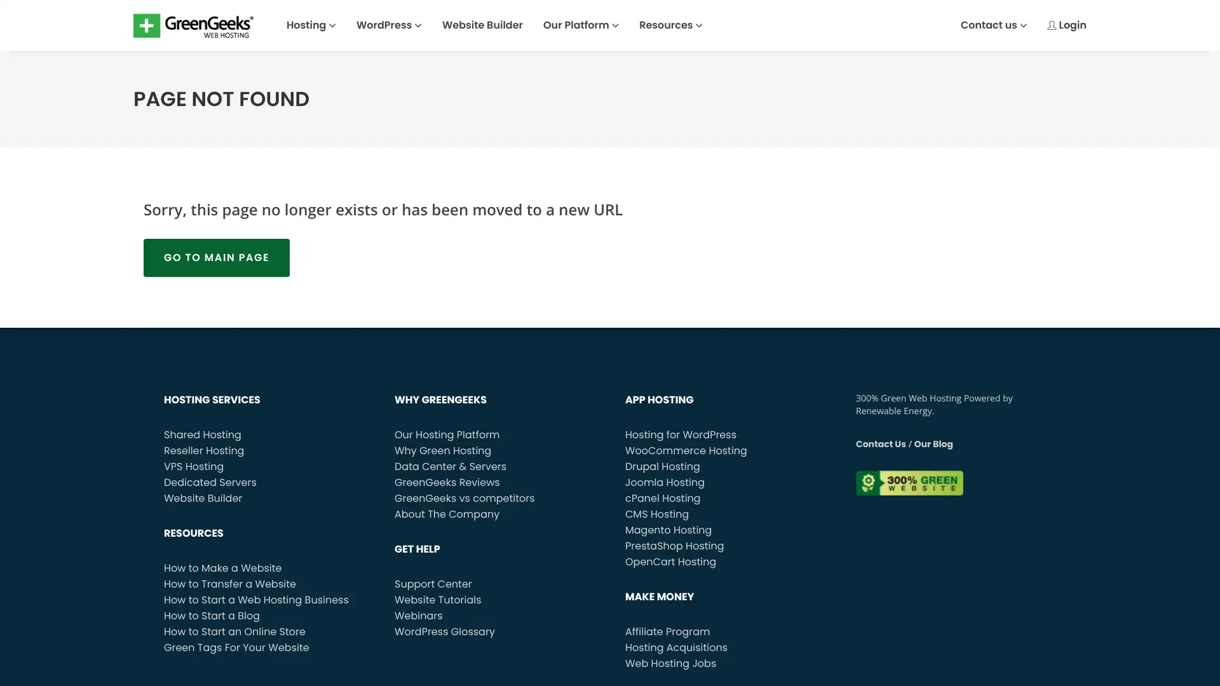Read GreenGeeks Reviews
Screen dimensions: 1220x686
tap(447, 483)
